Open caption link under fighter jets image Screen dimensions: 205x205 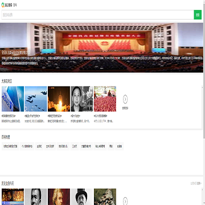(x=31, y=116)
